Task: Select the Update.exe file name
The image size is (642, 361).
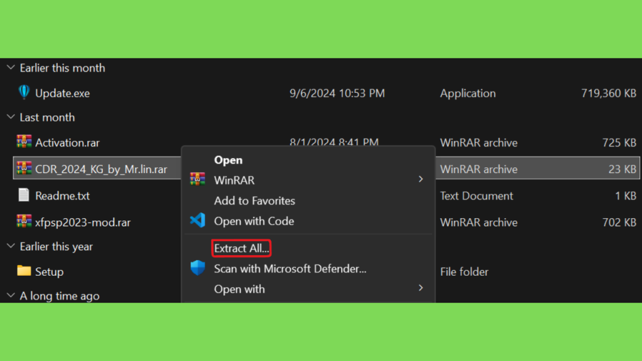Action: pyautogui.click(x=62, y=93)
